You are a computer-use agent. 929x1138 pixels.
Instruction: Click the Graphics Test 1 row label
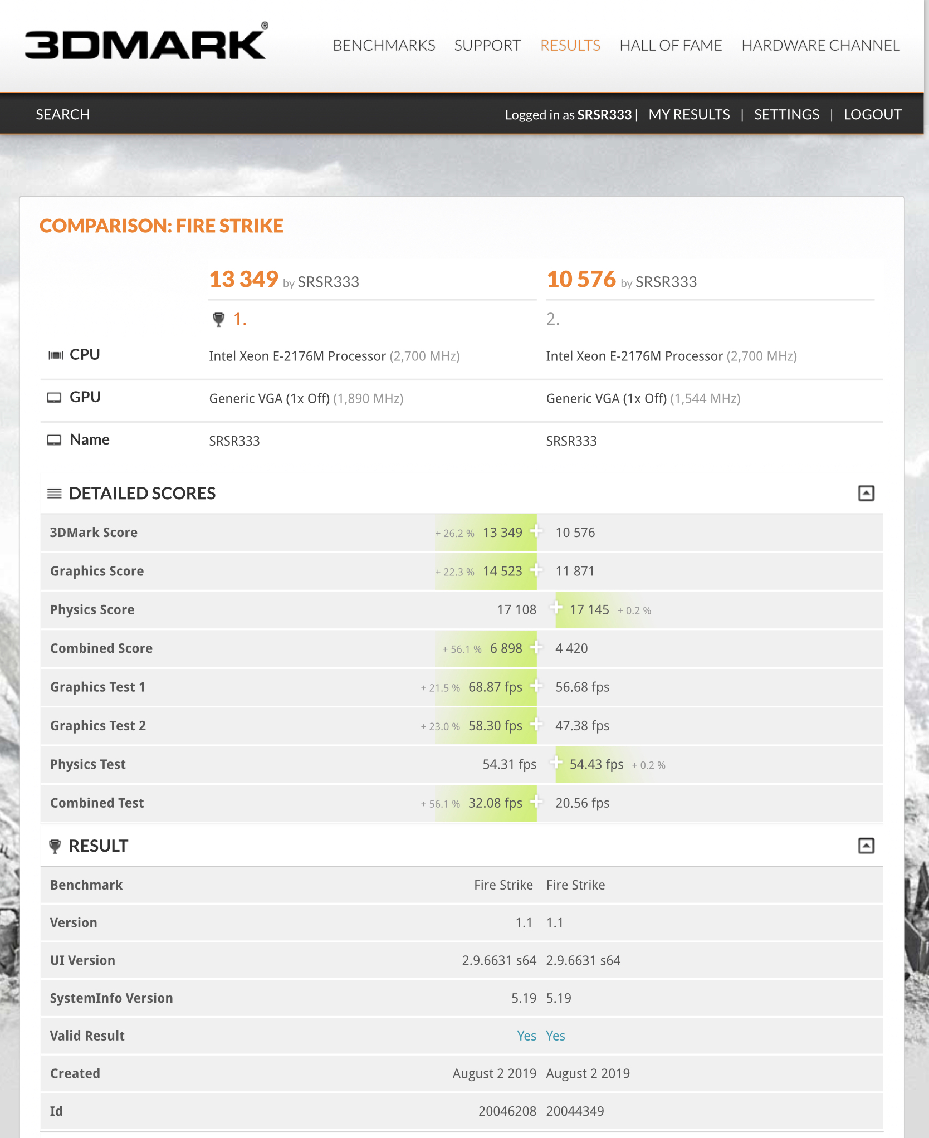tap(98, 687)
